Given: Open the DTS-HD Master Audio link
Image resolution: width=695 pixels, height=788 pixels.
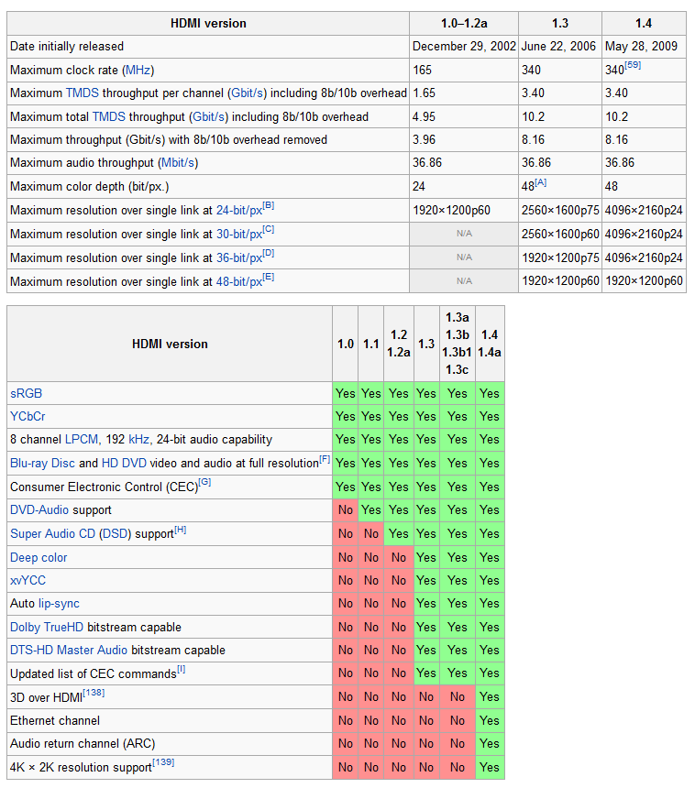Looking at the screenshot, I should [x=69, y=651].
